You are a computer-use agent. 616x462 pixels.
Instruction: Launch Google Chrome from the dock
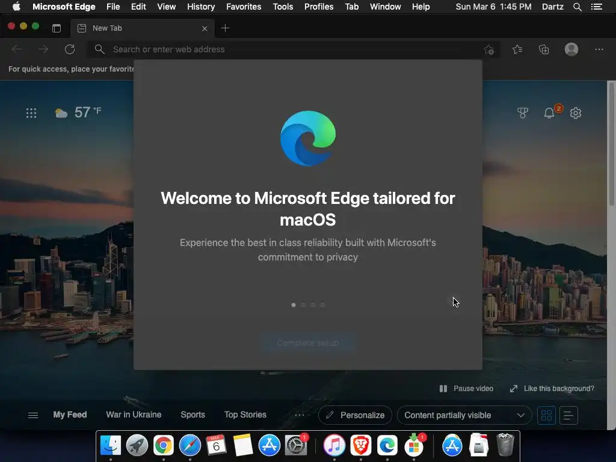point(164,446)
